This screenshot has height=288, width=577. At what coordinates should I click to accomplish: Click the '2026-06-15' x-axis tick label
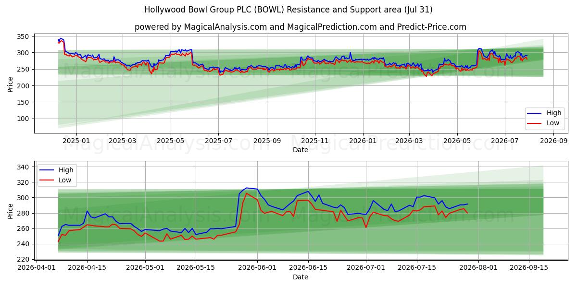(x=308, y=268)
